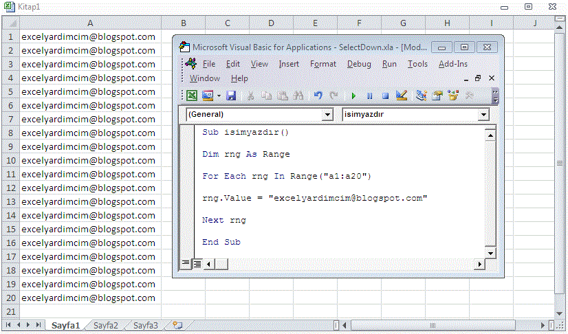This screenshot has height=334, width=568.
Task: Click the Reset stop icon
Action: 385,96
